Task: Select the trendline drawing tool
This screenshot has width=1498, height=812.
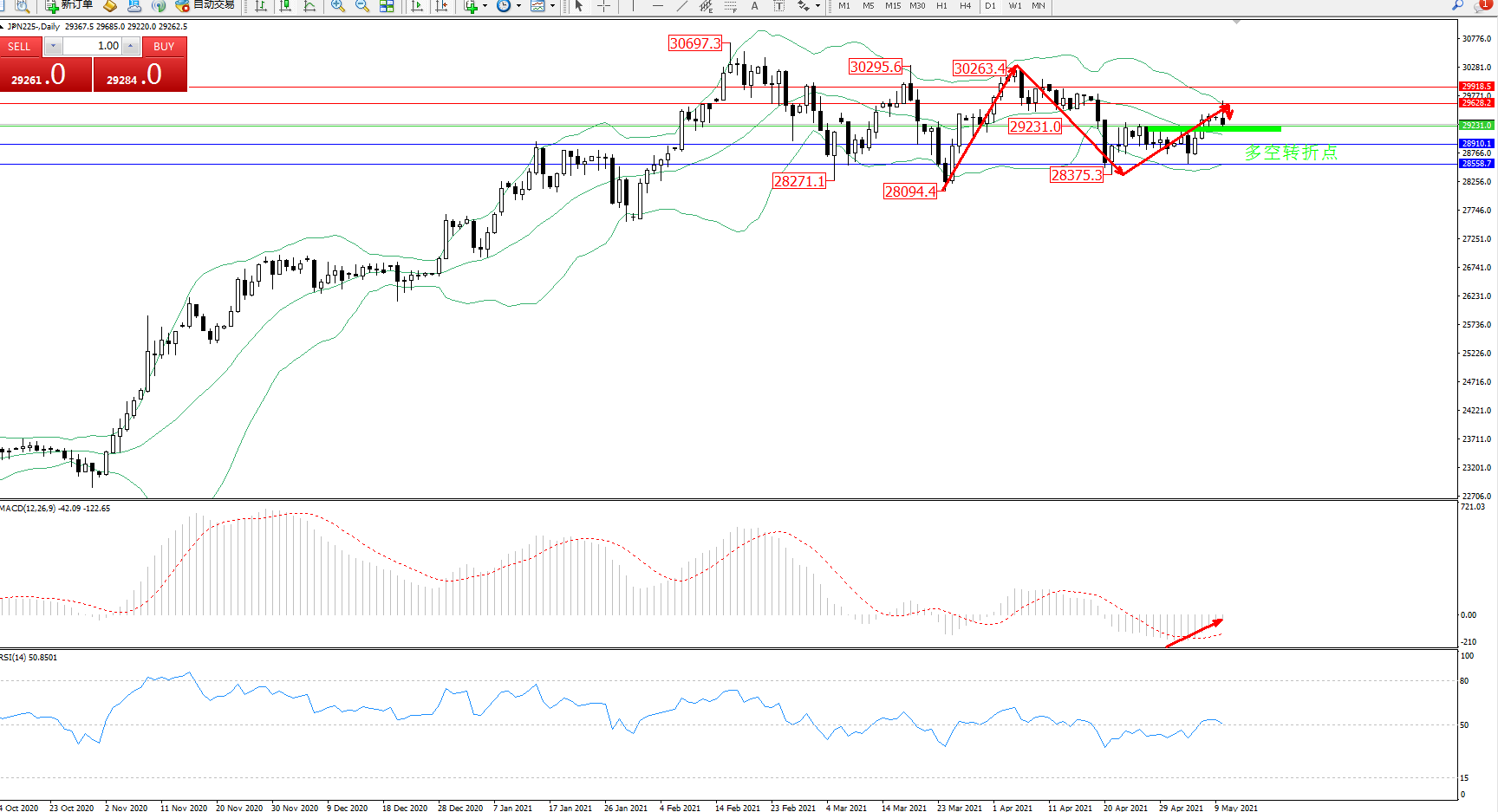Action: [682, 6]
